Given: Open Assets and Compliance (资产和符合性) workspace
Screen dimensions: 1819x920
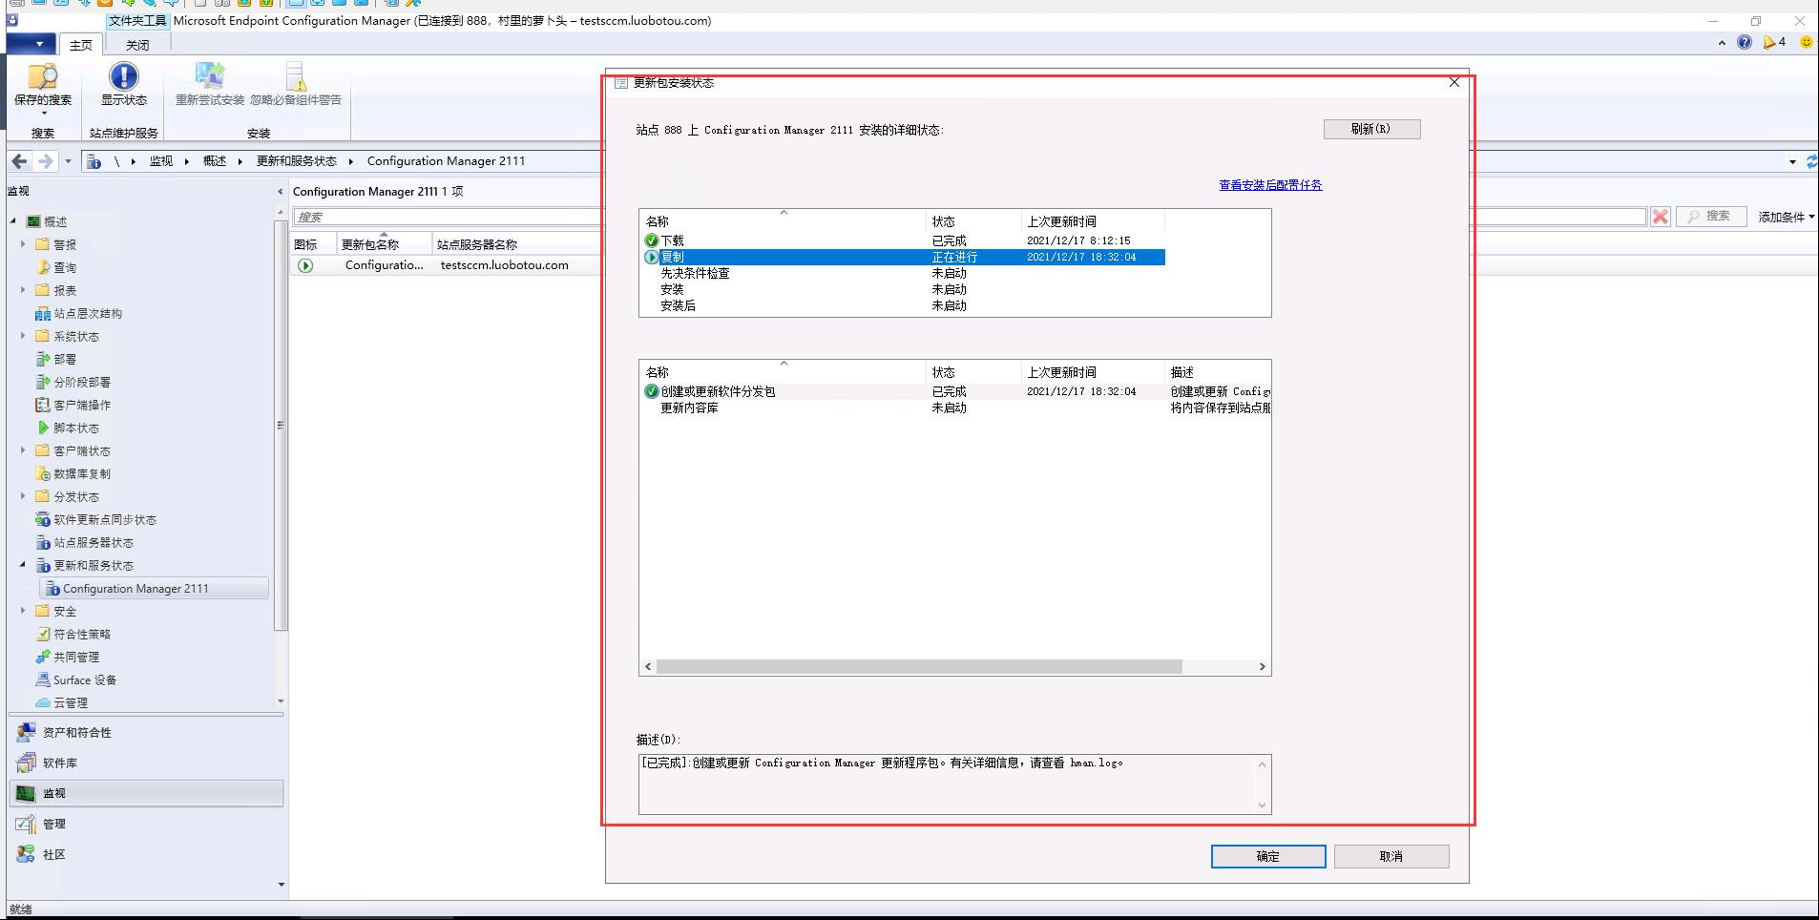Looking at the screenshot, I should pos(145,732).
